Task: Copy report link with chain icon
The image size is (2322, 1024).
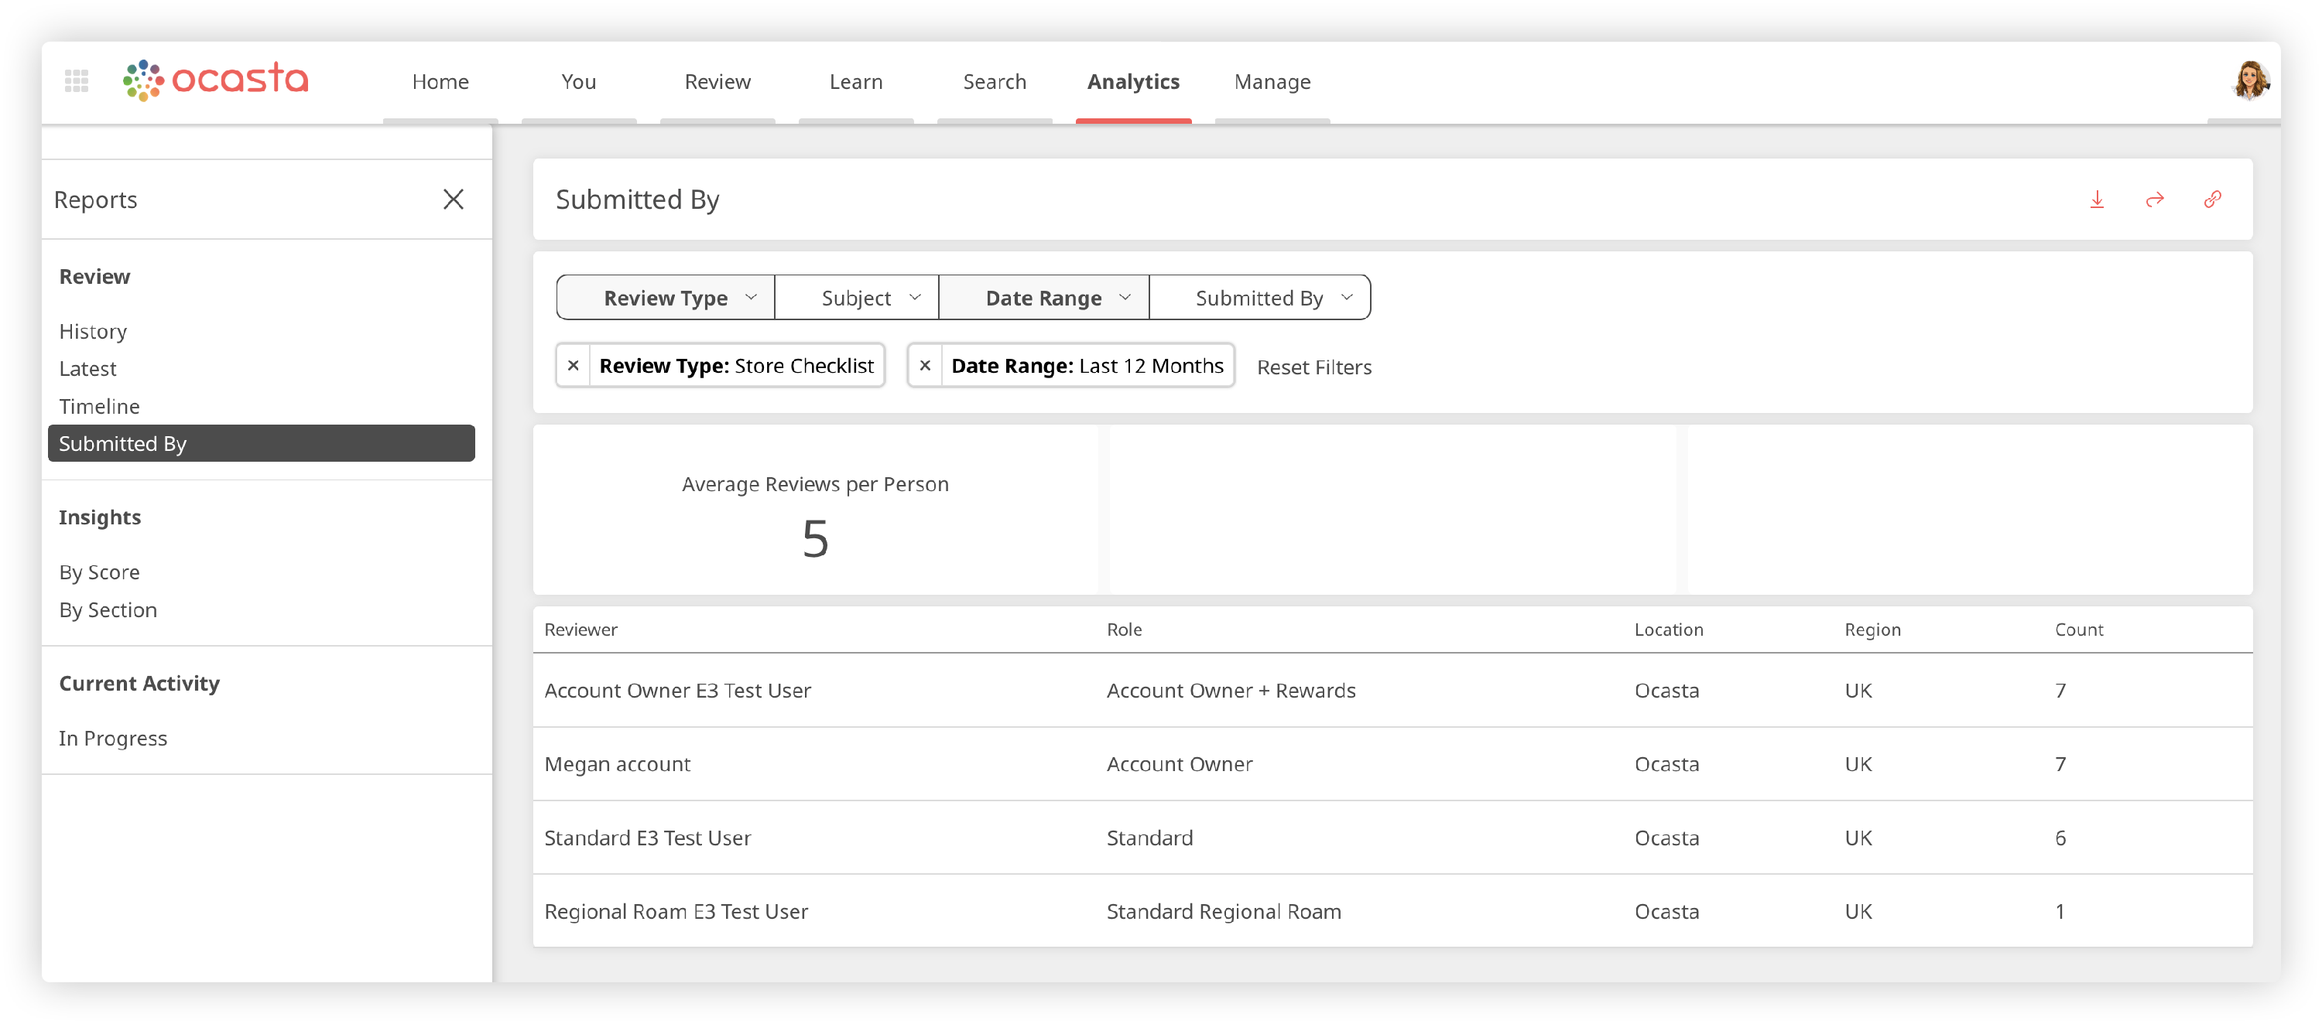Action: coord(2212,199)
